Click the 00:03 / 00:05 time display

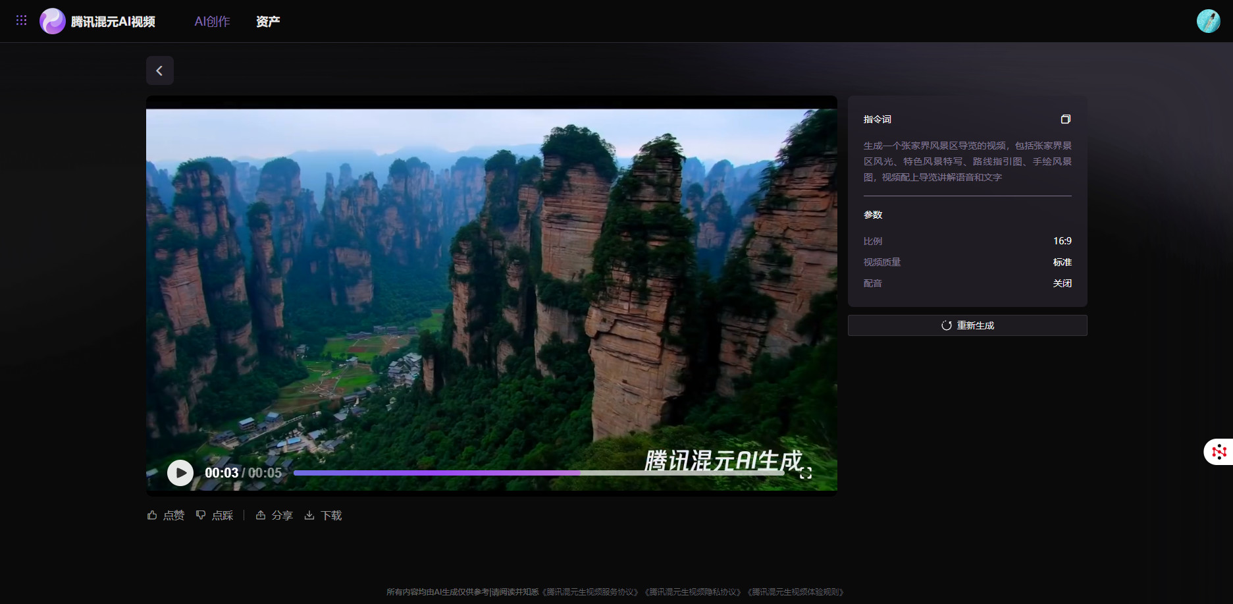[243, 473]
